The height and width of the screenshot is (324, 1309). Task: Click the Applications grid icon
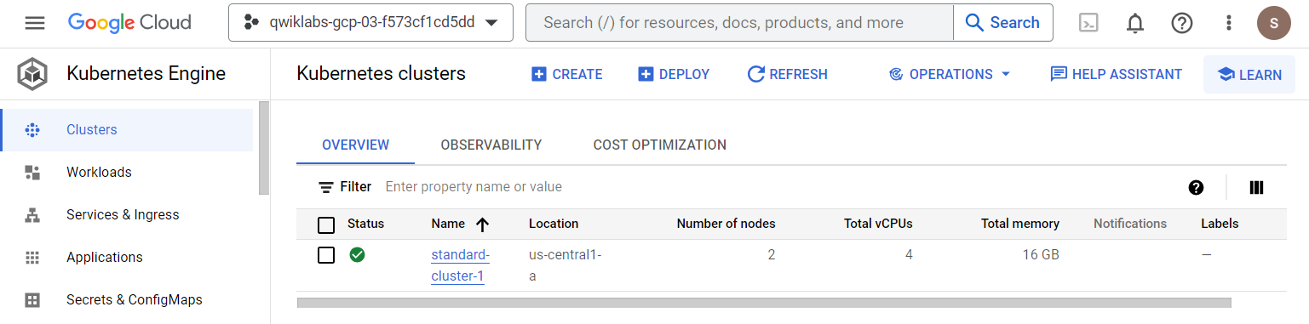click(x=32, y=258)
